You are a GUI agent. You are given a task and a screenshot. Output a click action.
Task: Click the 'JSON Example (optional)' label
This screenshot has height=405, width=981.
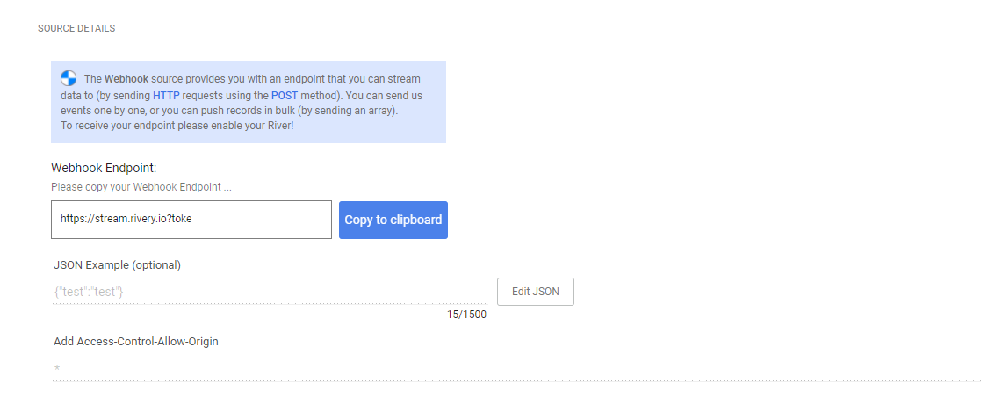[117, 264]
